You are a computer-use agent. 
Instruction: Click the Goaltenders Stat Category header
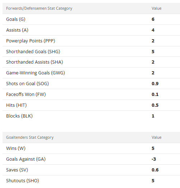pos(30,137)
